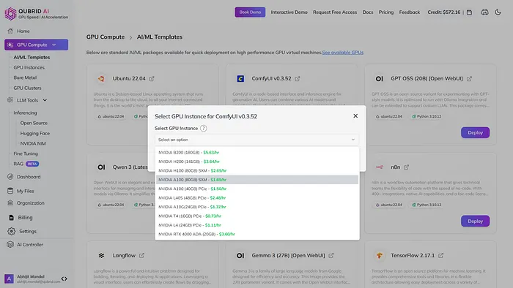Image resolution: width=513 pixels, height=288 pixels.
Task: Choose NVIDIA H200 (141GB) option
Action: [257, 162]
